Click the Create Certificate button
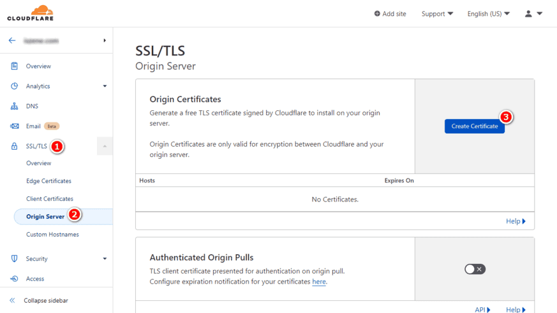557x313 pixels. pos(474,126)
